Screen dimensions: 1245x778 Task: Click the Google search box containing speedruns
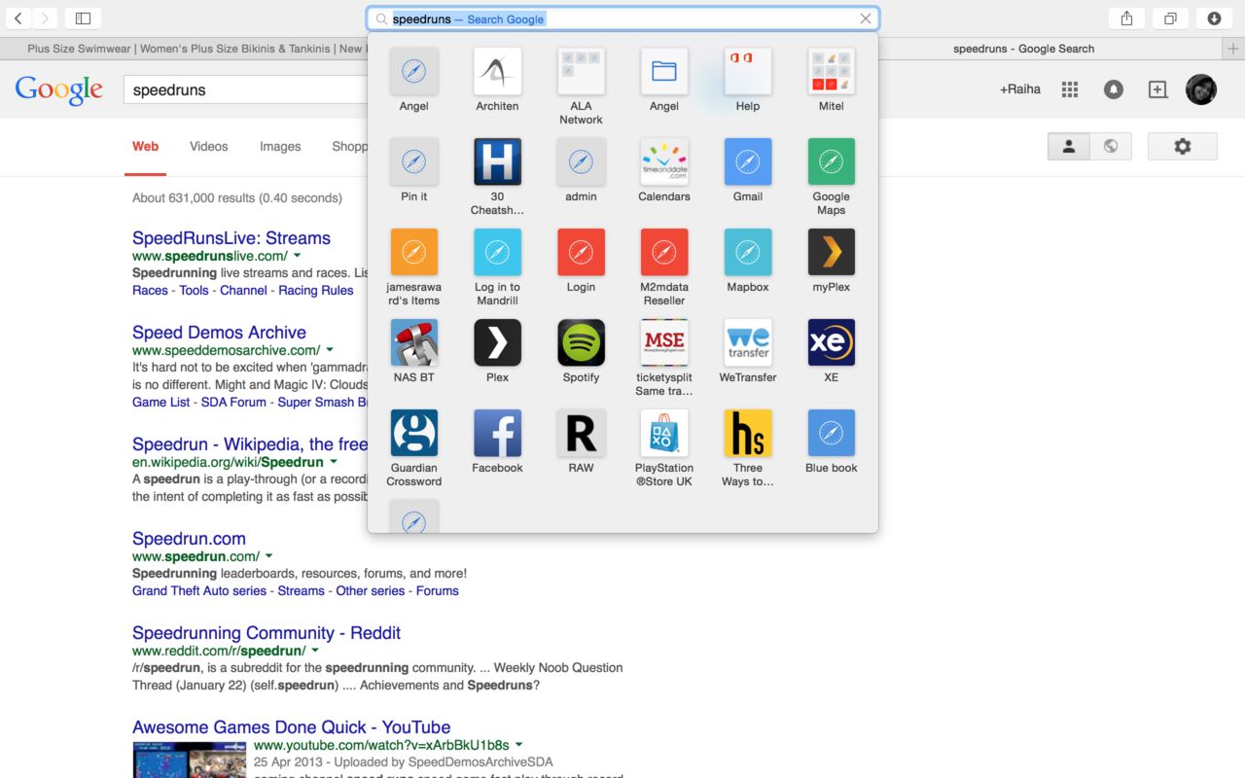pyautogui.click(x=245, y=89)
